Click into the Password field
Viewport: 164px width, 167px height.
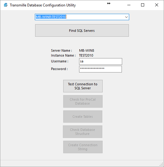[x=100, y=69]
